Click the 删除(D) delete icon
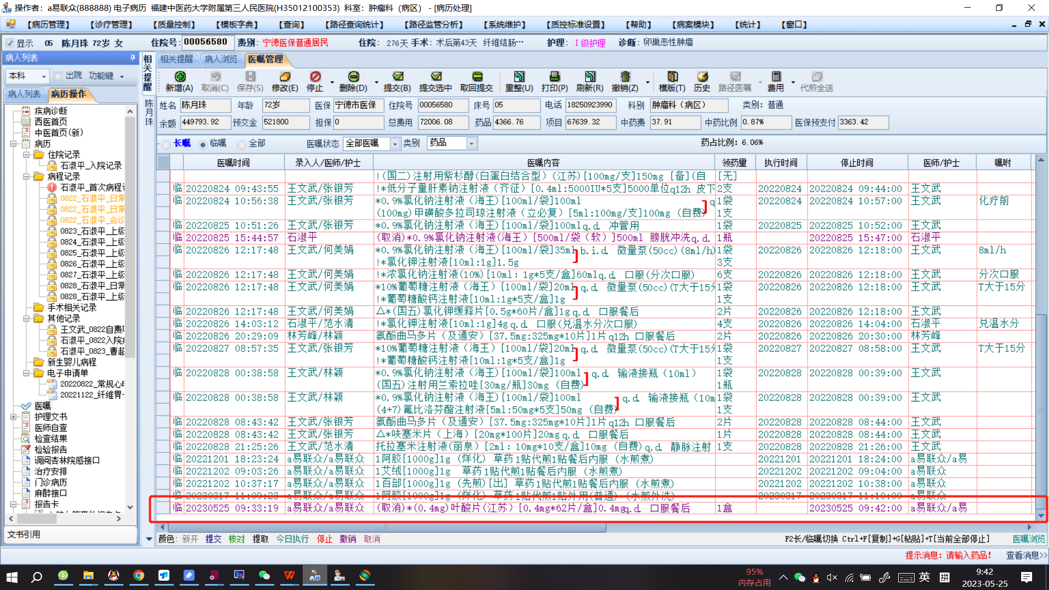Viewport: 1049px width, 590px height. [353, 77]
